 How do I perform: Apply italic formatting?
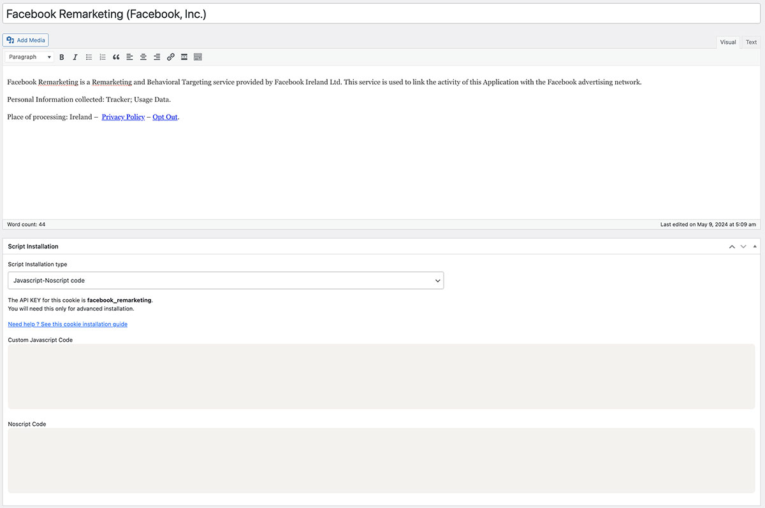(x=75, y=57)
